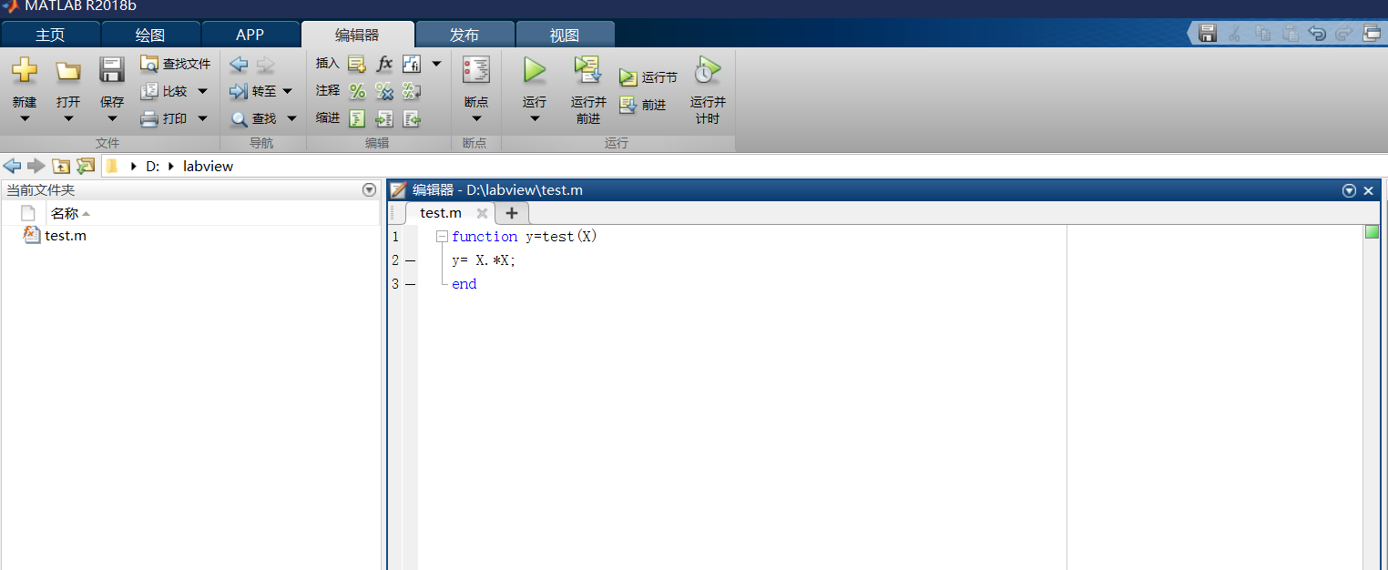
Task: Switch to the 视图 tab
Action: (565, 35)
